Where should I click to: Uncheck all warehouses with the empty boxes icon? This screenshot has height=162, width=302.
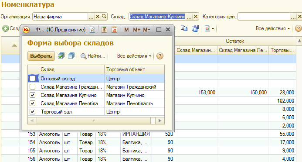[x=71, y=56]
